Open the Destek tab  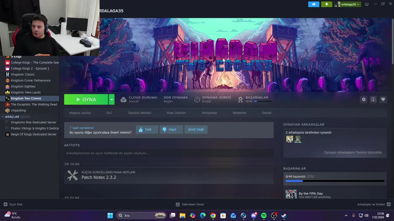click(267, 113)
